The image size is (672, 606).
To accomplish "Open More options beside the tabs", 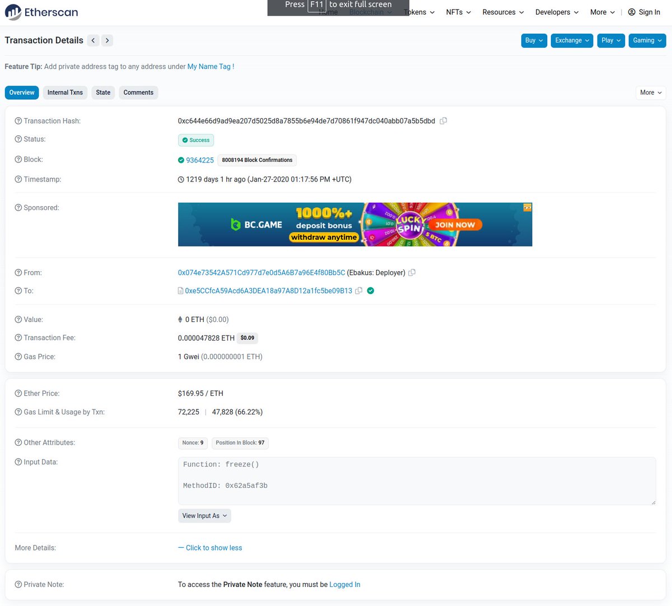I will point(651,92).
